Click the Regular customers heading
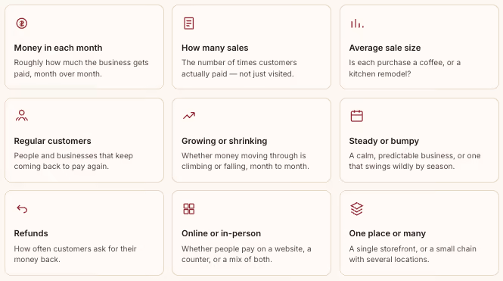 click(x=52, y=141)
